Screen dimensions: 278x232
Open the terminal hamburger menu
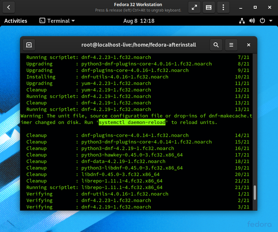(x=231, y=45)
